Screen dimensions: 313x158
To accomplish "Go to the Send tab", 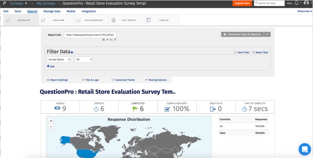I will (18, 11).
